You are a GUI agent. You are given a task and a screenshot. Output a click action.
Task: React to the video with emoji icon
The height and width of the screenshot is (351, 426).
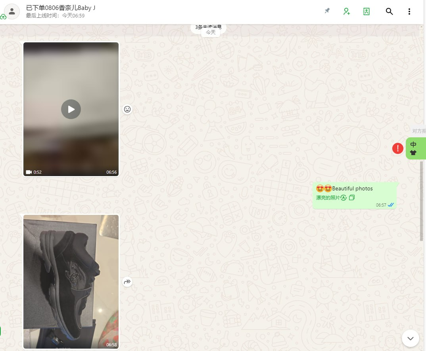[127, 109]
